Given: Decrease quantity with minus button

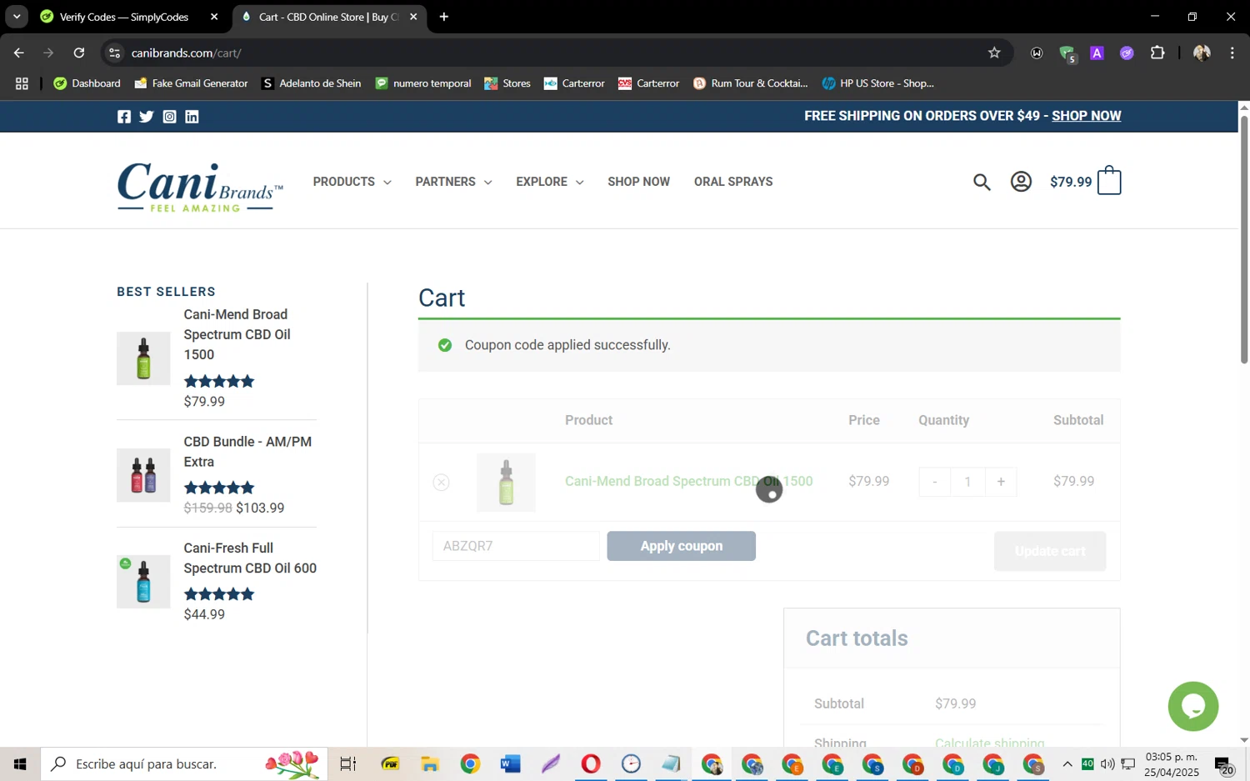Looking at the screenshot, I should [x=935, y=482].
